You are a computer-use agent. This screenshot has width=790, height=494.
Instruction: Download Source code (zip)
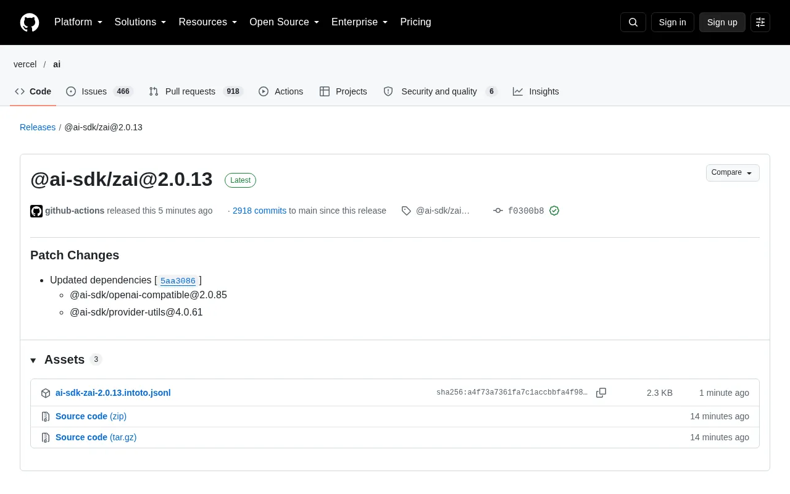(91, 416)
